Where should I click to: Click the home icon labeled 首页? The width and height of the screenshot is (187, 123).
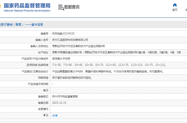(175, 5)
